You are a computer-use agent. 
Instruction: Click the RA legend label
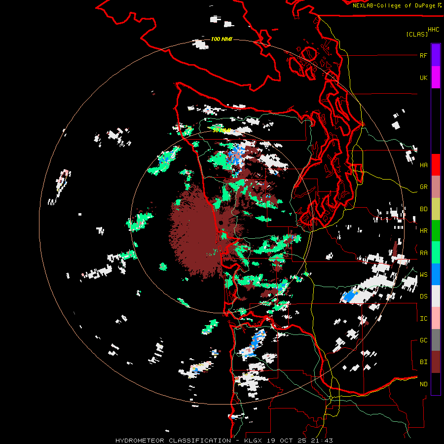pos(423,253)
